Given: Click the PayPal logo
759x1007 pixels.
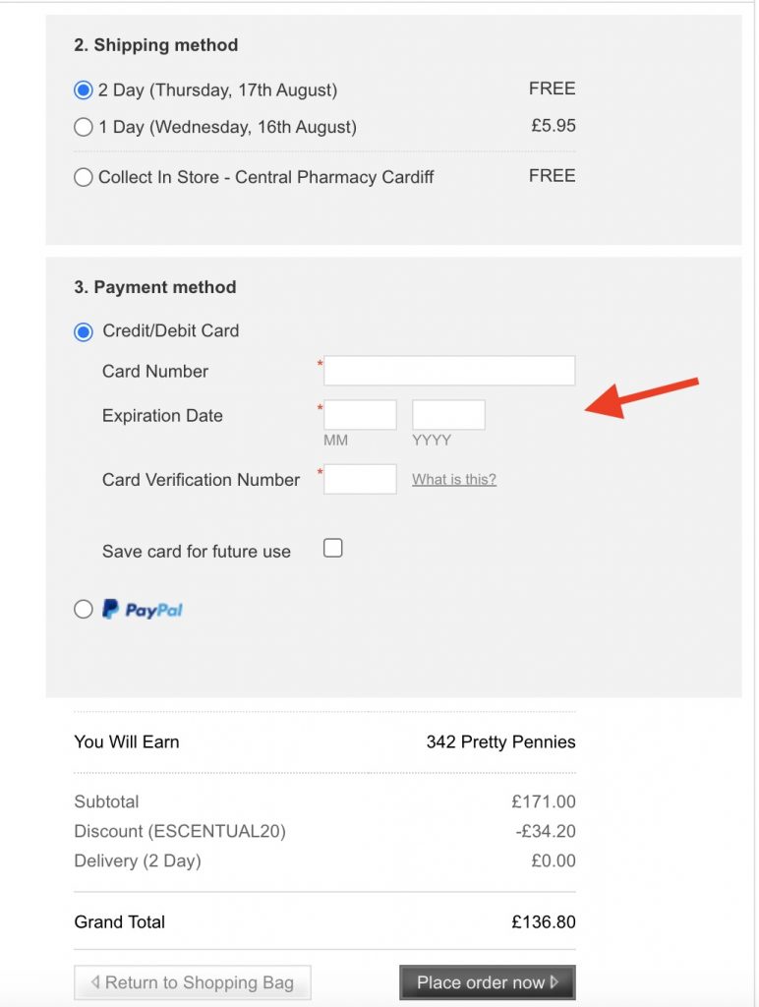Looking at the screenshot, I should [143, 610].
